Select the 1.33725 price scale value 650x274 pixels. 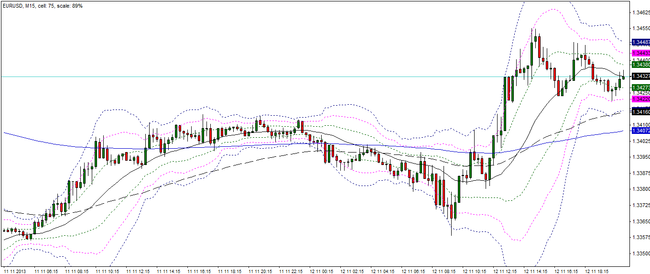tap(641, 205)
